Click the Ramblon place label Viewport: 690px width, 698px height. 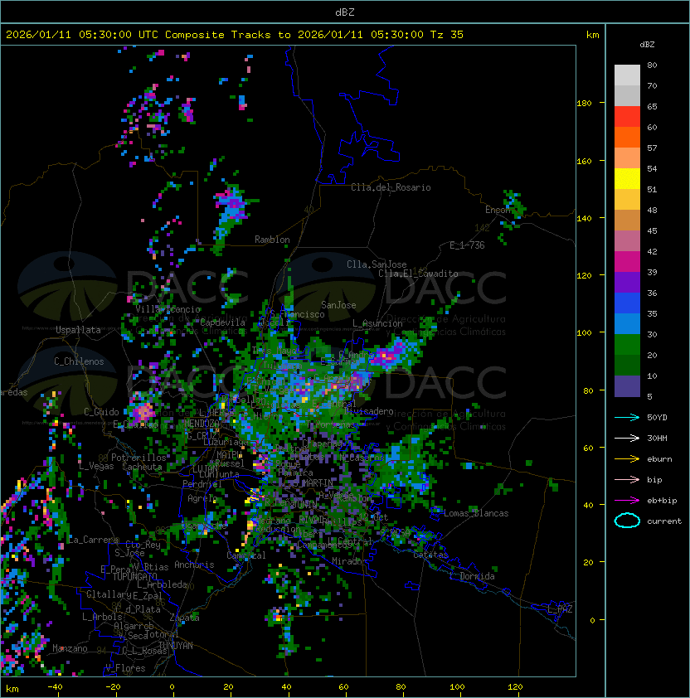tap(272, 240)
